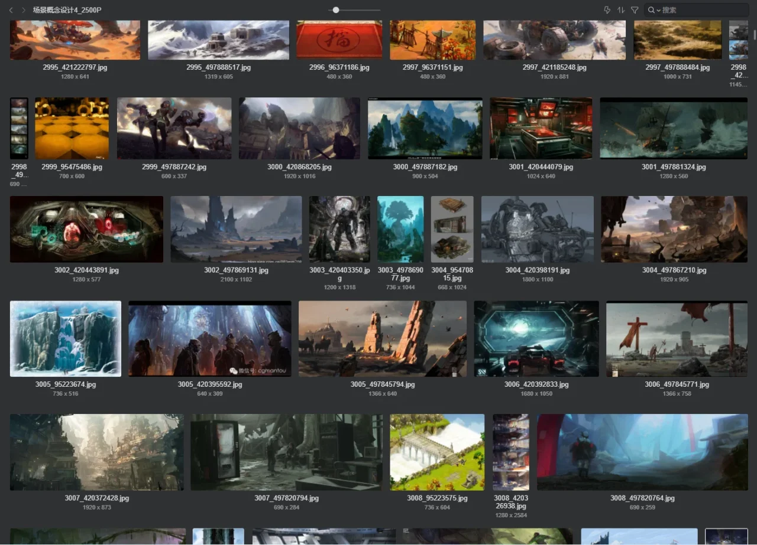Select stormy ship thumbnail 3001_497881324.jpg
This screenshot has width=757, height=545.
(x=674, y=128)
